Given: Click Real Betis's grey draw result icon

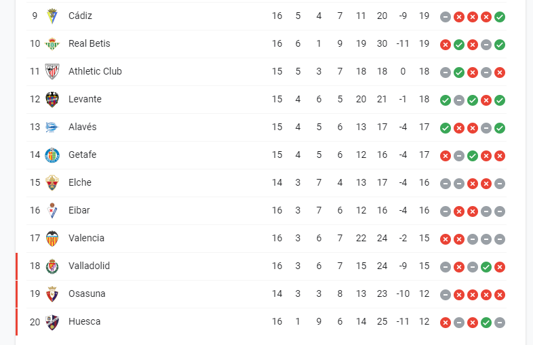Looking at the screenshot, I should tap(486, 45).
